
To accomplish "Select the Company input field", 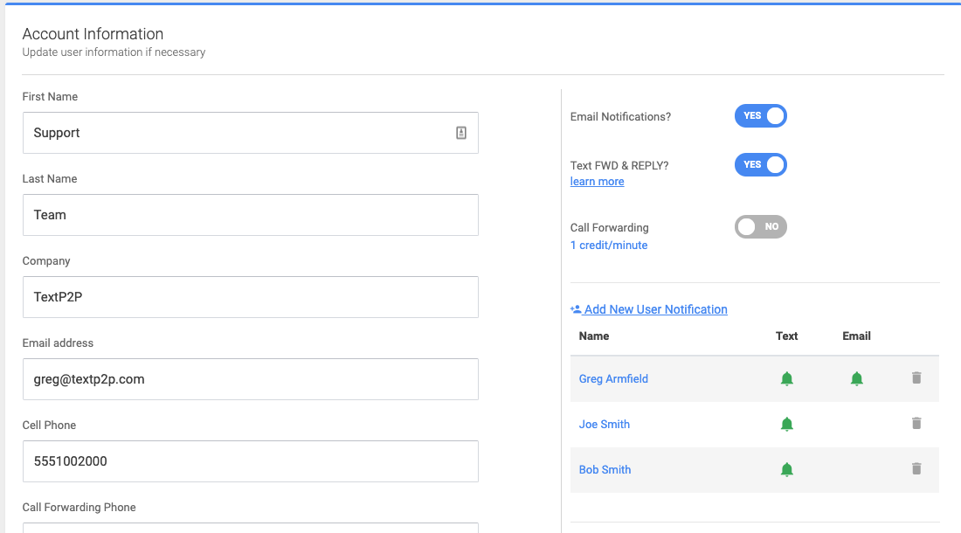I will (251, 297).
